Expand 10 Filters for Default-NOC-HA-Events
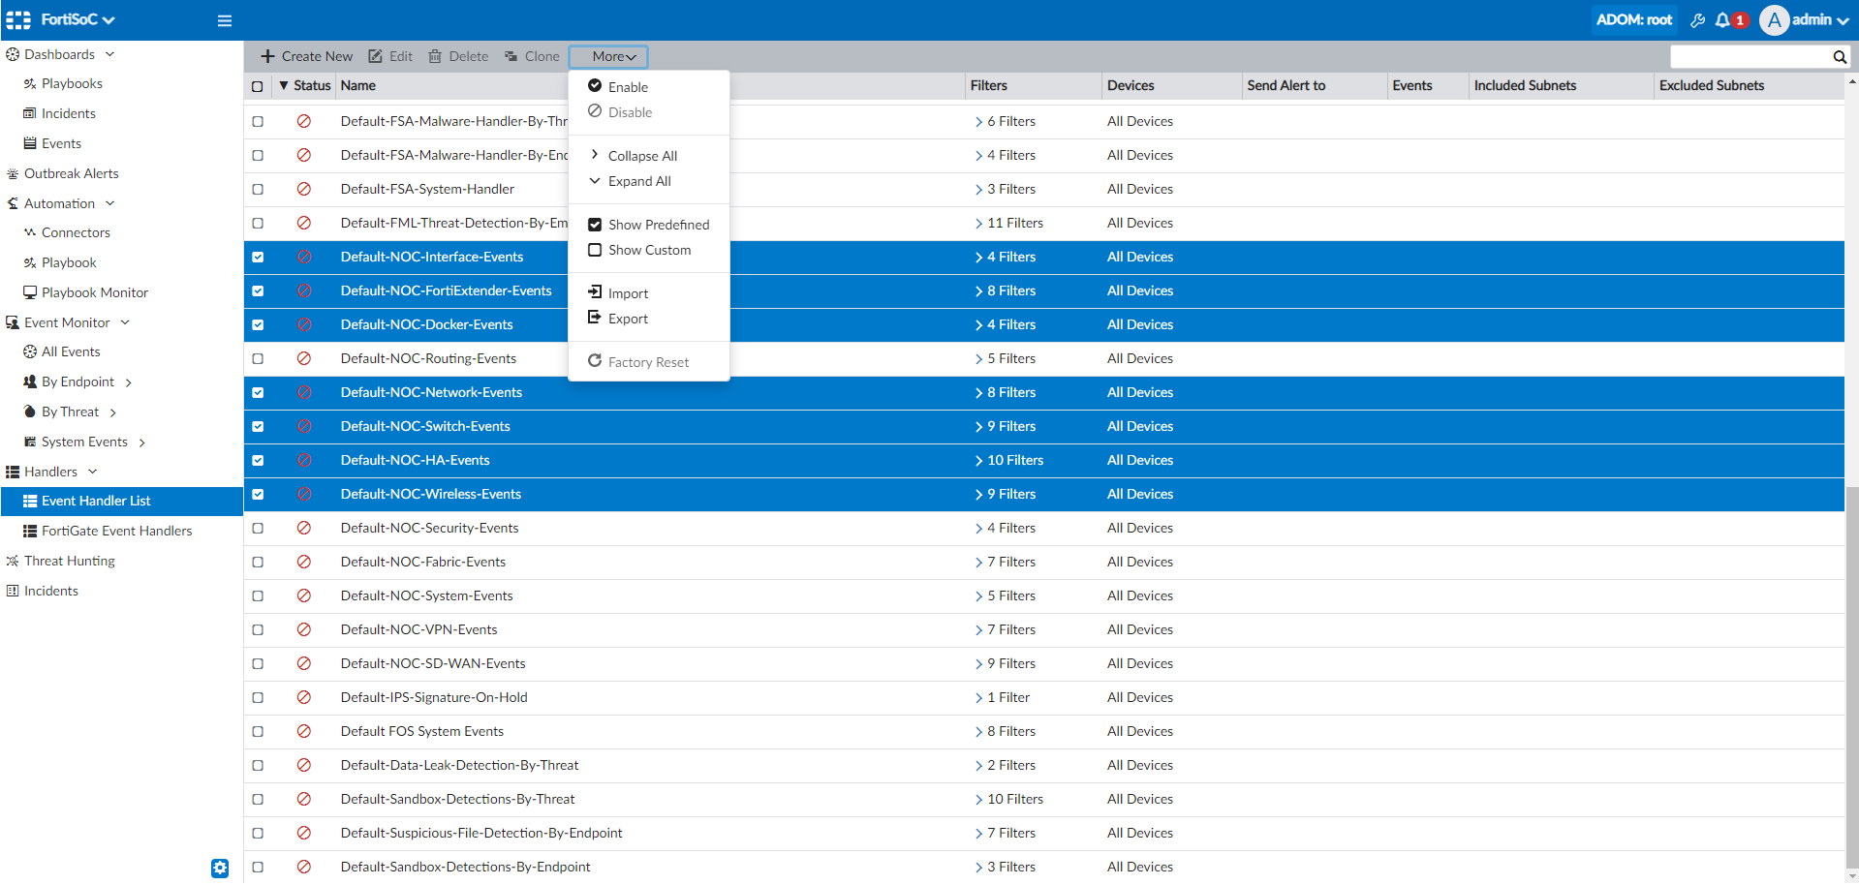This screenshot has height=885, width=1859. pyautogui.click(x=979, y=461)
